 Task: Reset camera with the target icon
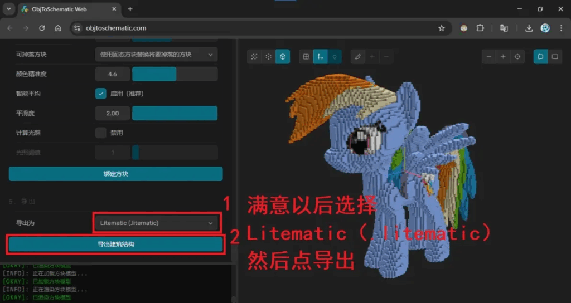517,57
